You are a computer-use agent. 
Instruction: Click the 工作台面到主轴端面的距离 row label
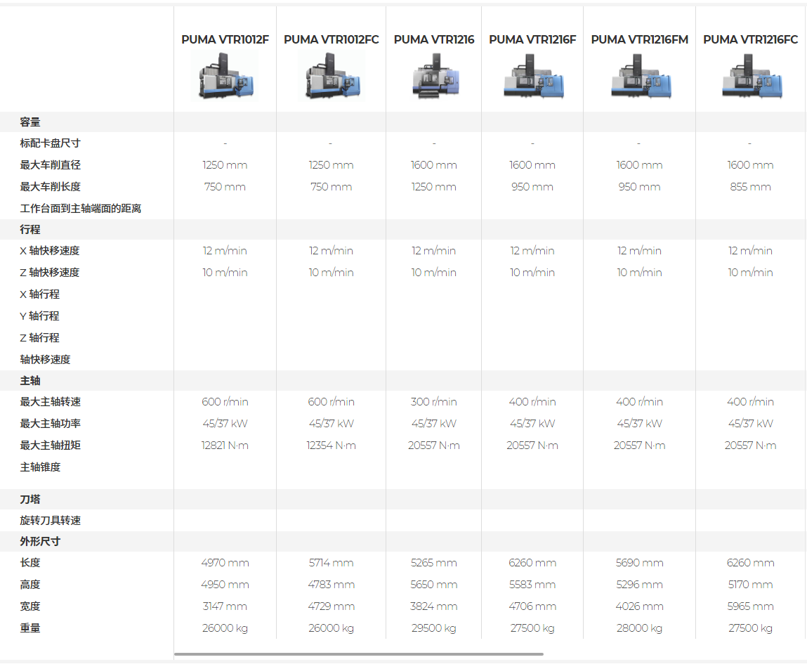coord(80,208)
